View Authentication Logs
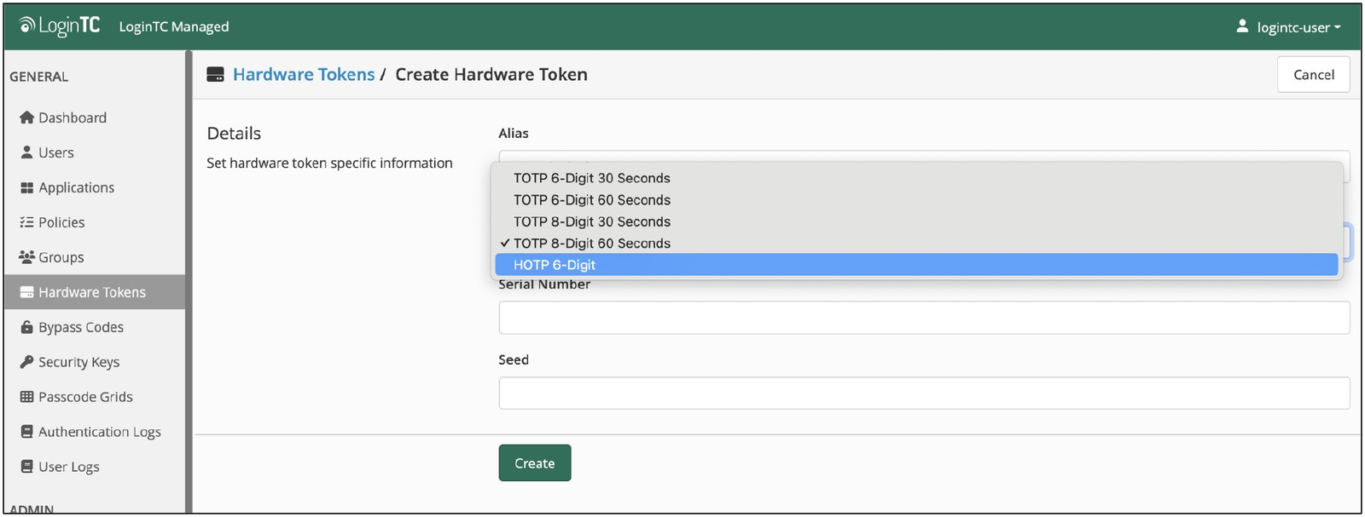 [x=94, y=432]
